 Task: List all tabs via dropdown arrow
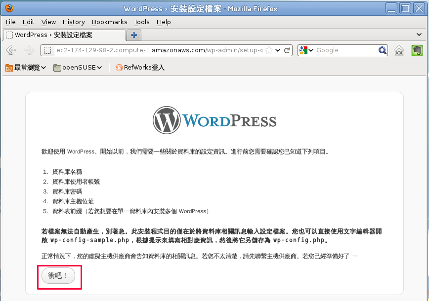419,35
